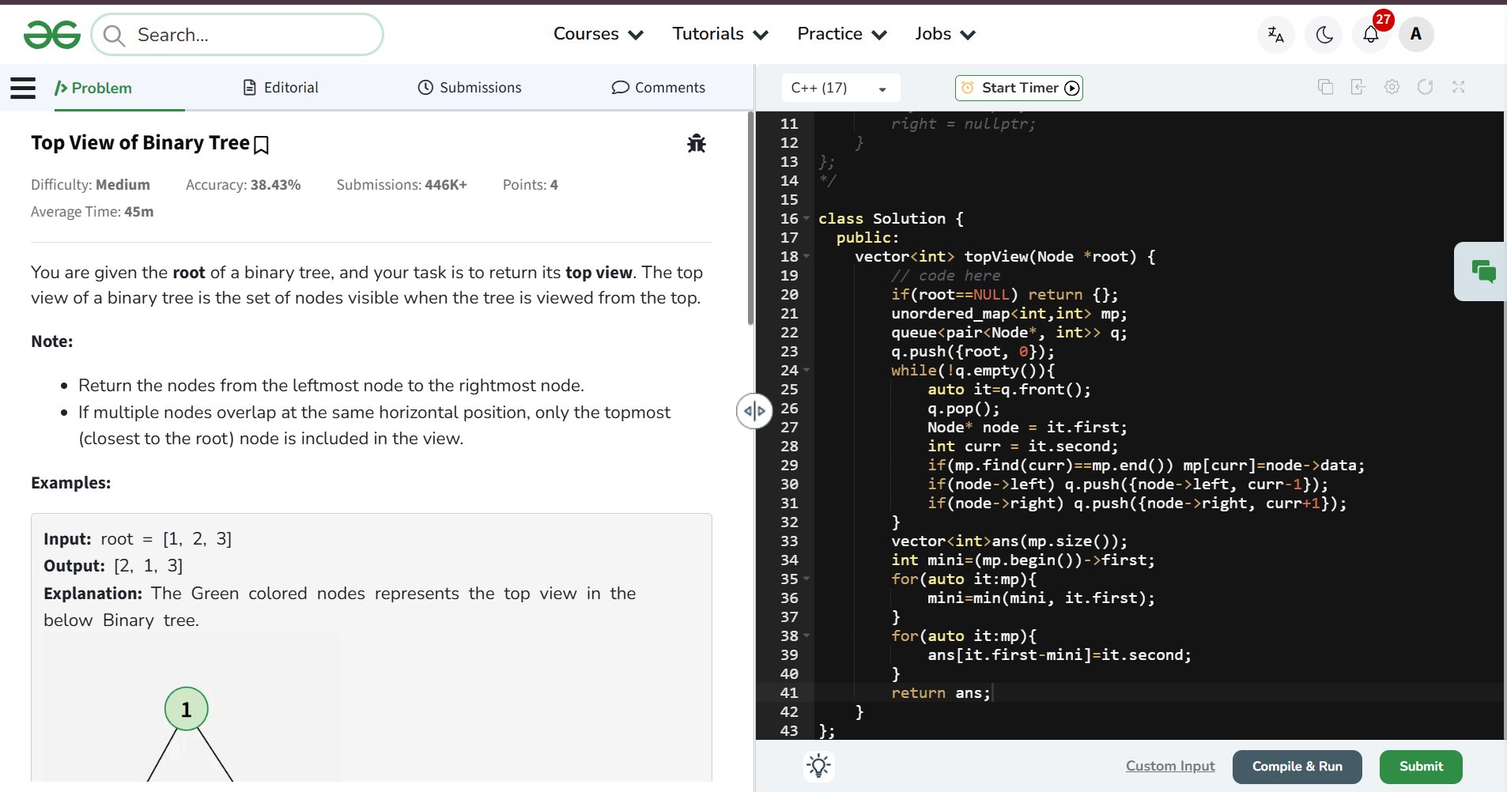1507x792 pixels.
Task: Reset the code with the refresh icon
Action: coord(1425,87)
